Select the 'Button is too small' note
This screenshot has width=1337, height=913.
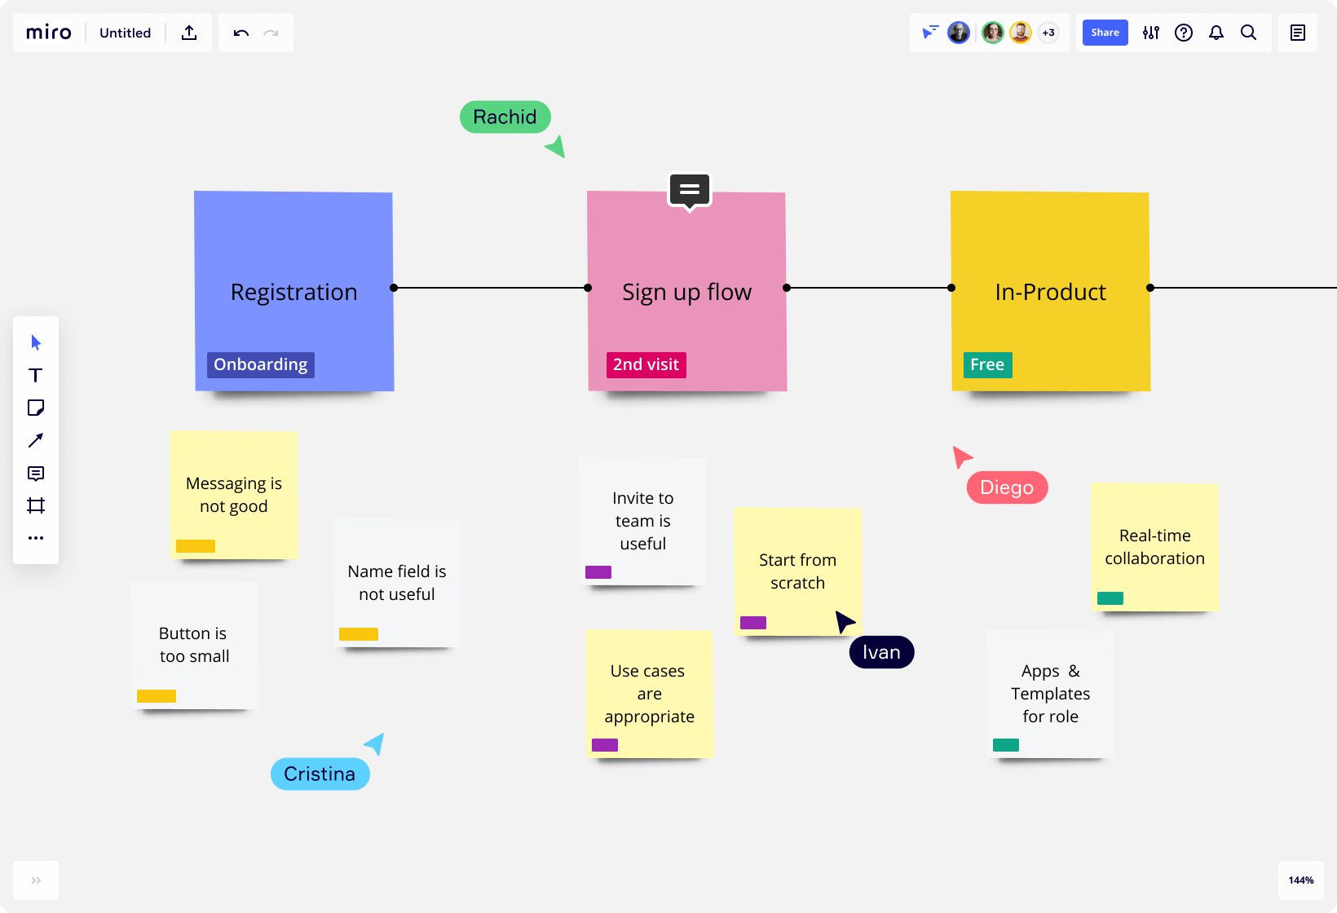click(194, 645)
